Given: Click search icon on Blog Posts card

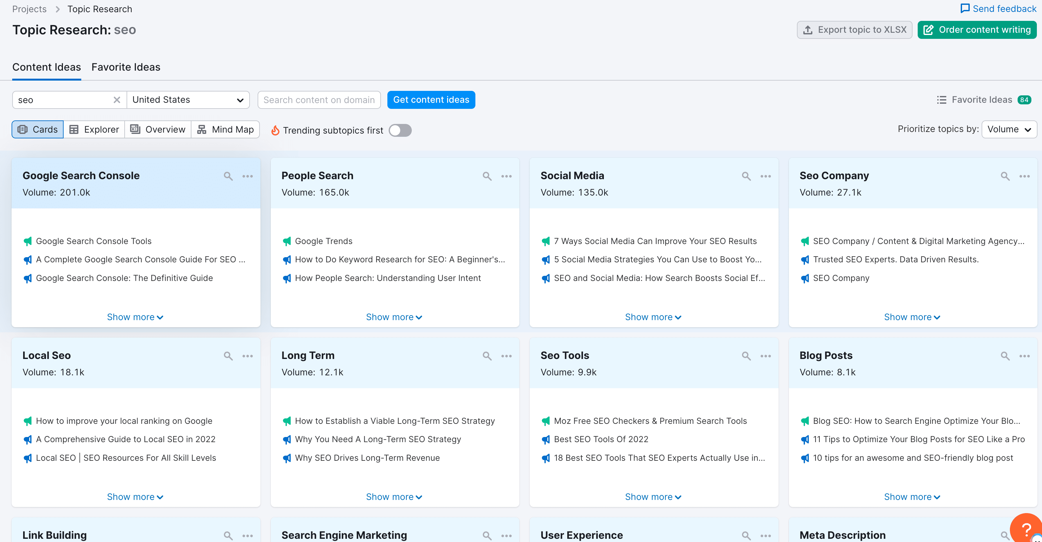Looking at the screenshot, I should coord(1005,356).
